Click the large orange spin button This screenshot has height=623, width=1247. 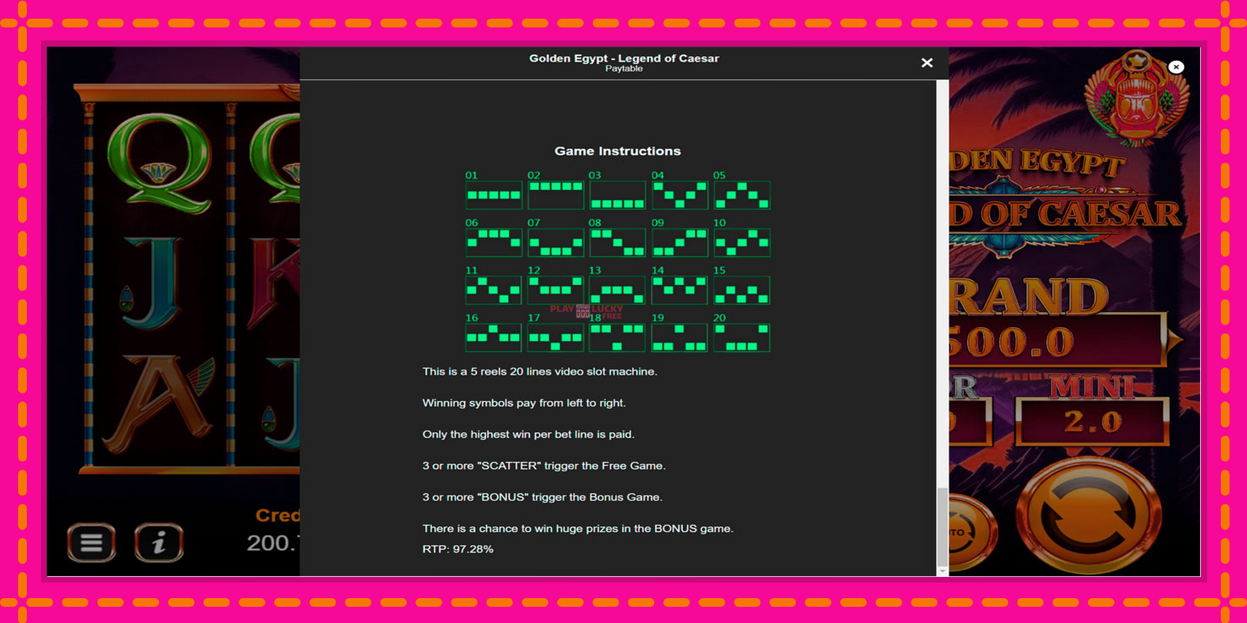pos(1089,515)
